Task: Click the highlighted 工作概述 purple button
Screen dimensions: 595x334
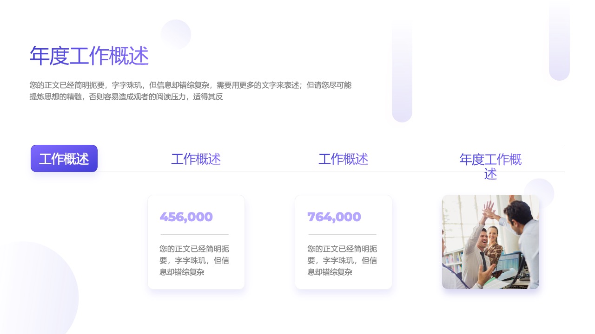Action: pos(64,159)
